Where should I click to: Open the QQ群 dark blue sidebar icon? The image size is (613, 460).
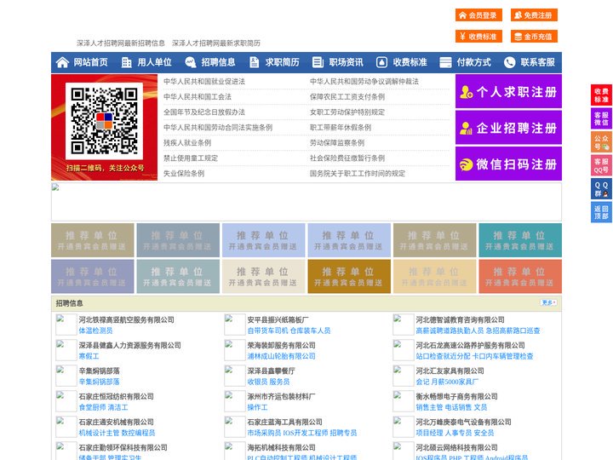(x=601, y=189)
